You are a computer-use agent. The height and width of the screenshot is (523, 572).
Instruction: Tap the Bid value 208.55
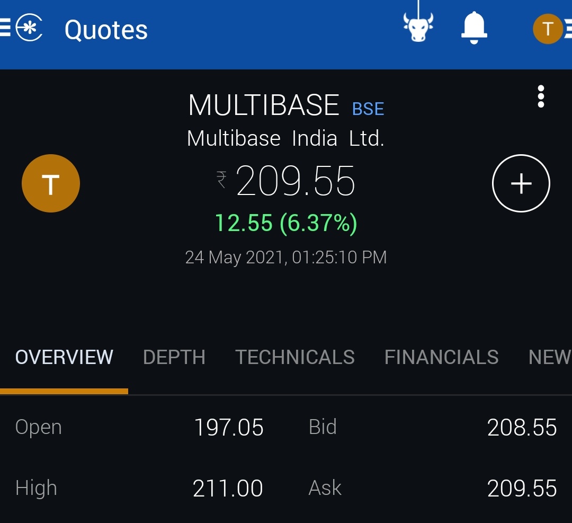coord(522,428)
